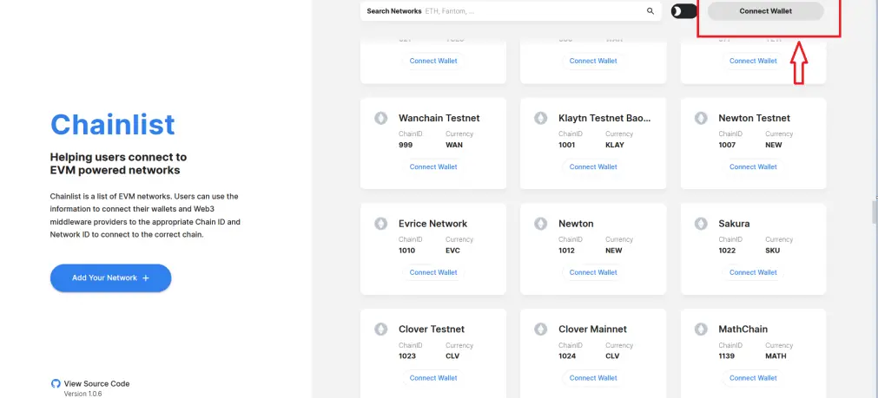This screenshot has width=878, height=398.
Task: Select the Wanchain Testnet name text
Action: [x=439, y=118]
